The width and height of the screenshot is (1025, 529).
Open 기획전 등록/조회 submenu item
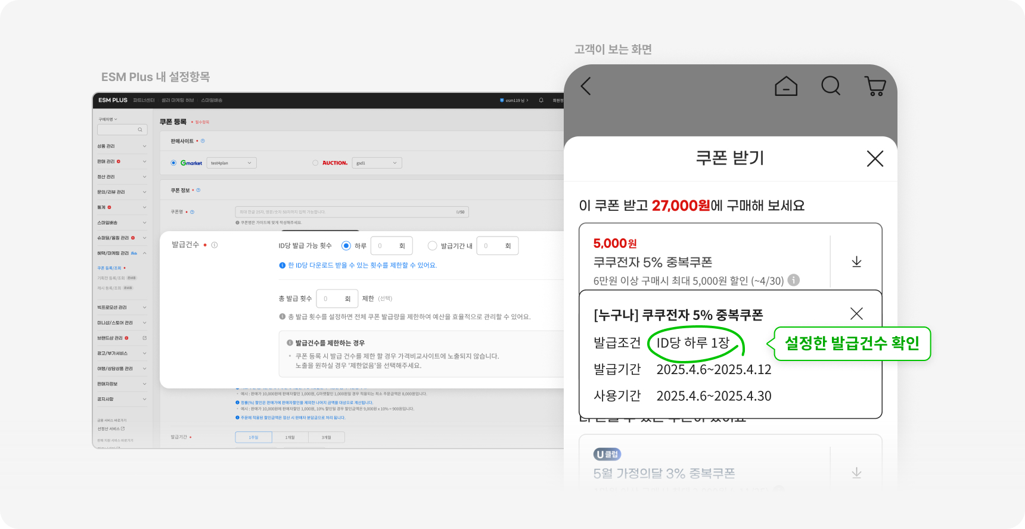(x=111, y=278)
